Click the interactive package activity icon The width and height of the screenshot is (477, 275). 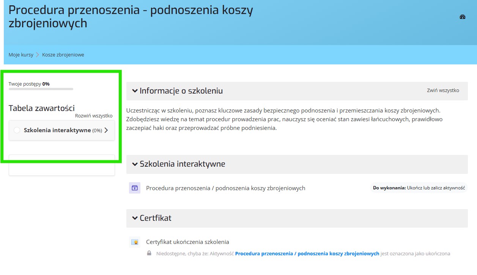click(134, 188)
